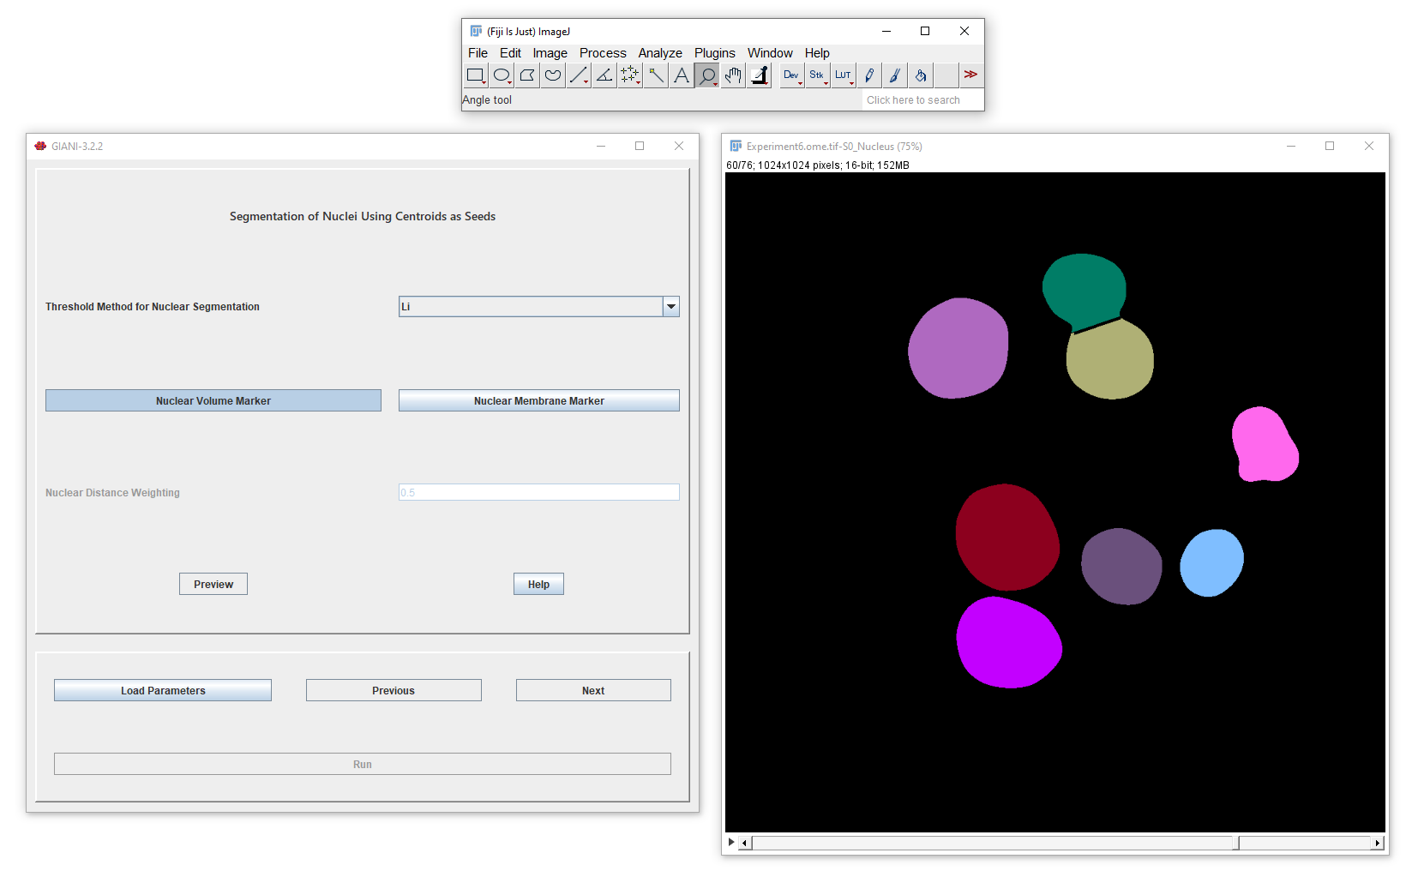Open the More Tools double-arrow menu

pos(970,75)
